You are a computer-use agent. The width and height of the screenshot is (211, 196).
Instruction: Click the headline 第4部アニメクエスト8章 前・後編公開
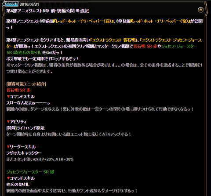point(40,11)
